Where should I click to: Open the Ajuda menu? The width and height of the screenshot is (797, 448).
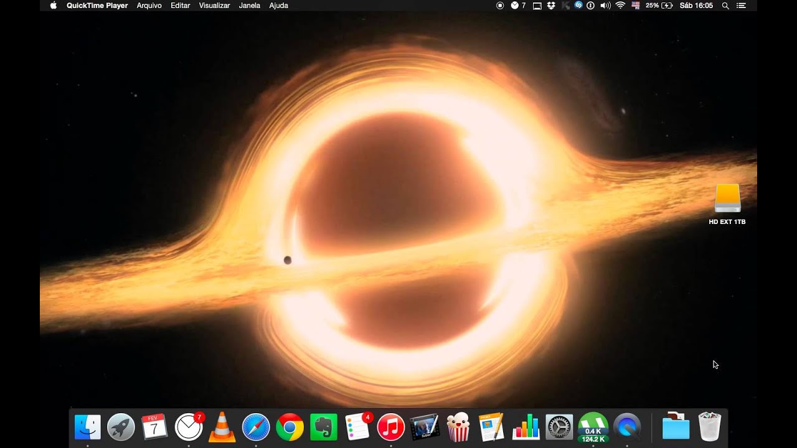(278, 6)
